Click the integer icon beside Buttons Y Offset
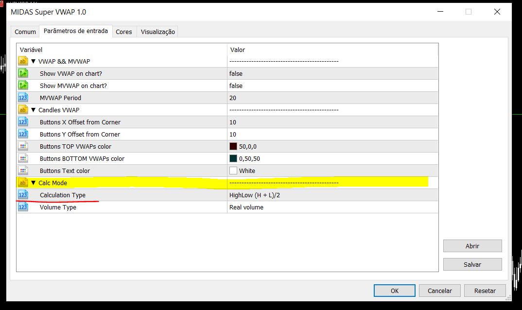 23,134
